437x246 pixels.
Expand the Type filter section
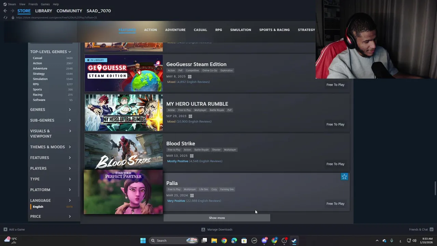click(x=51, y=179)
